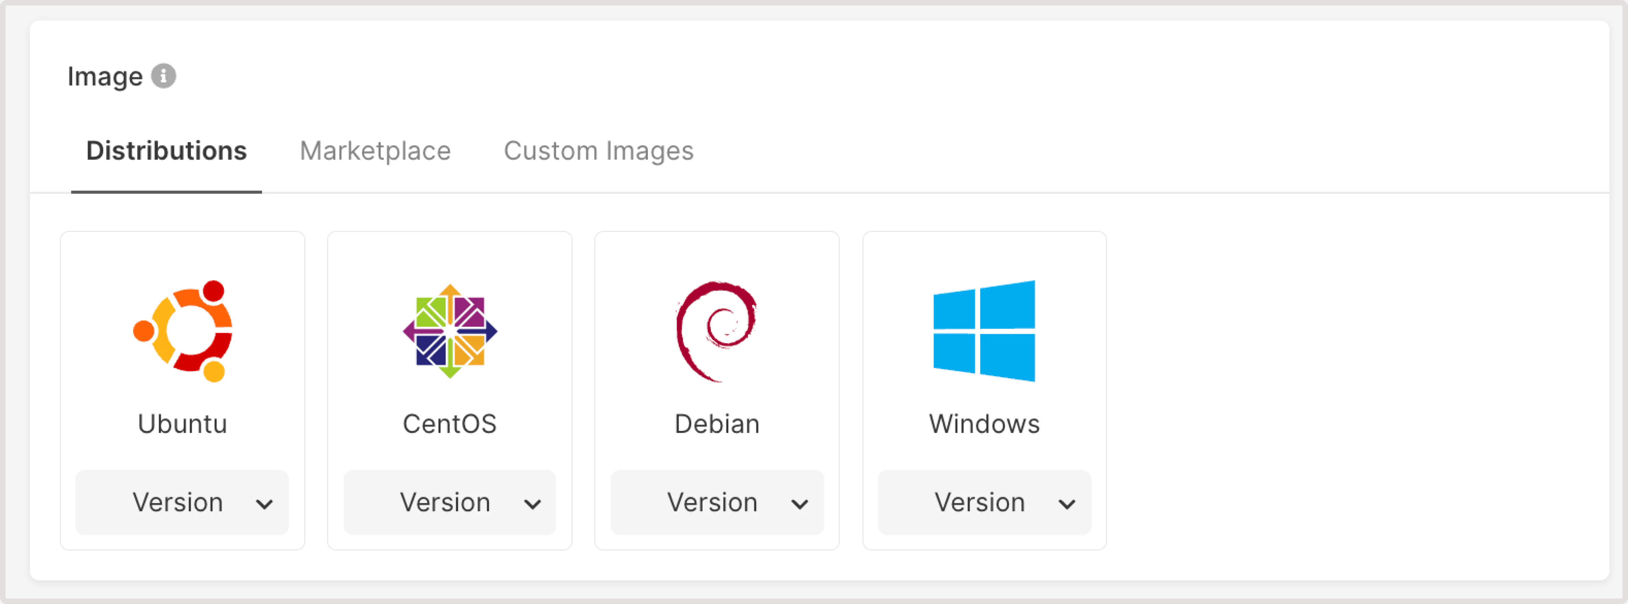1628x604 pixels.
Task: Select the Distributions tab
Action: pyautogui.click(x=167, y=150)
